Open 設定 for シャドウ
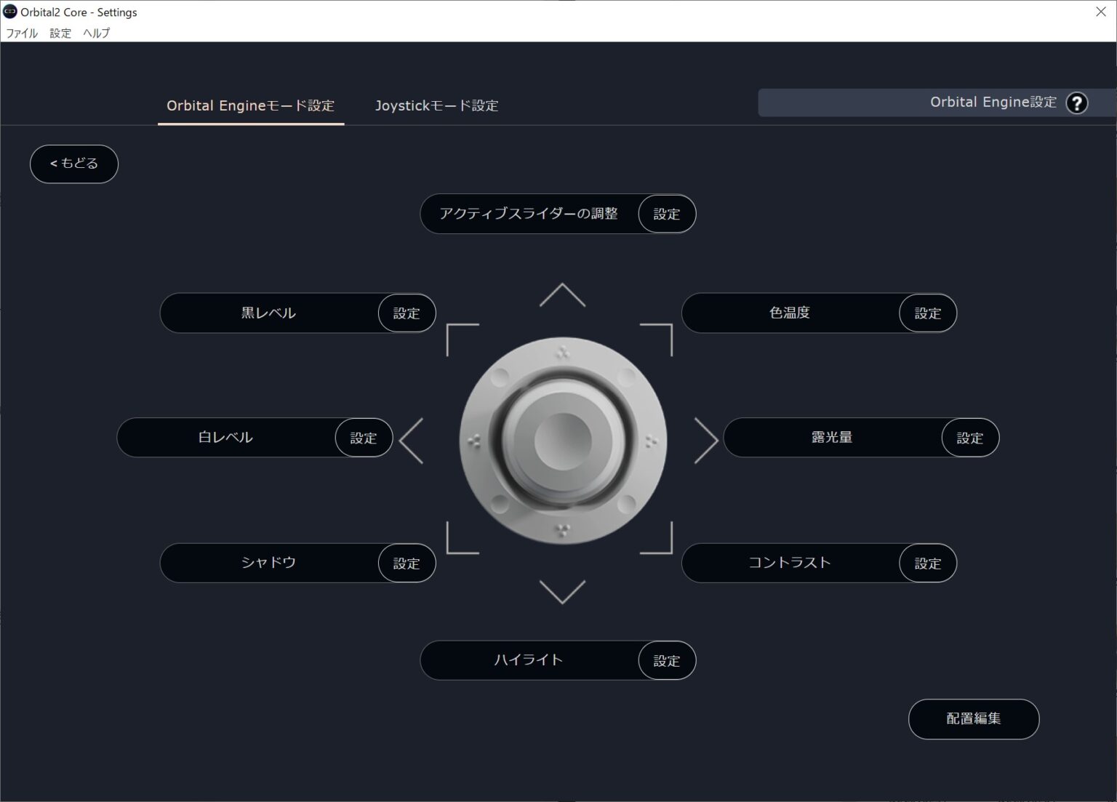Screen dimensions: 1117x802 [x=406, y=563]
